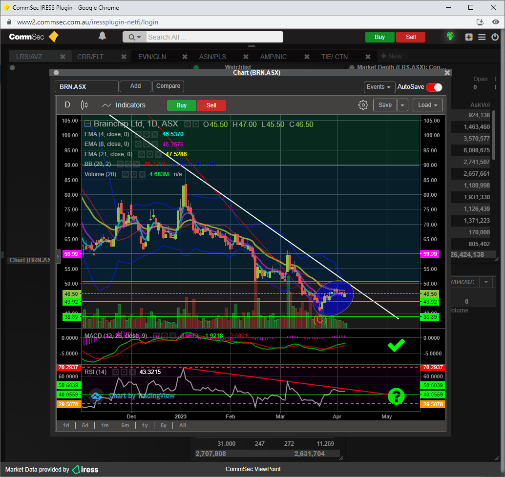Screen dimensions: 505x477
Task: Remove the Volume (20) indicator
Action: coord(142,174)
